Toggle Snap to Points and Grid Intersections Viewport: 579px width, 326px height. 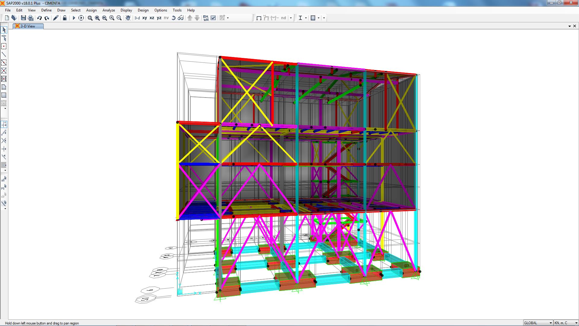pos(4,124)
